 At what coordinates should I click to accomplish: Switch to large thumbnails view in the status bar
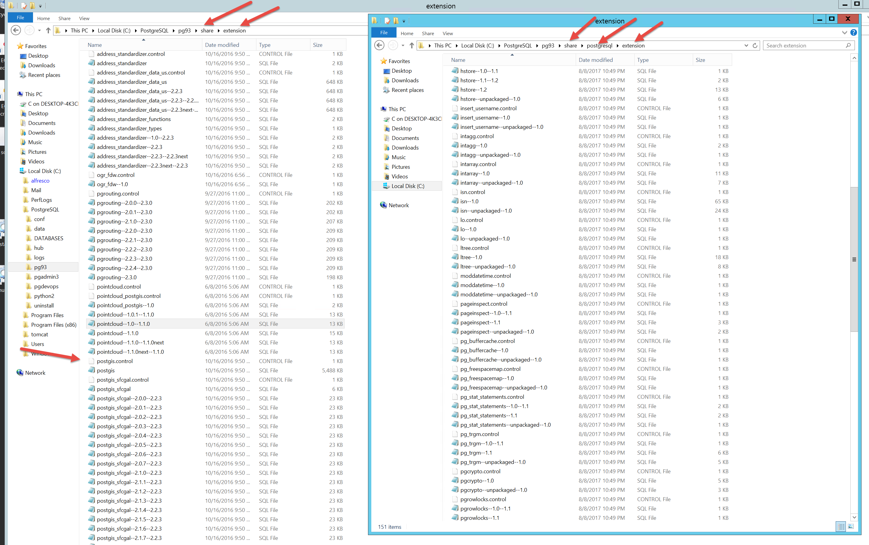point(851,527)
